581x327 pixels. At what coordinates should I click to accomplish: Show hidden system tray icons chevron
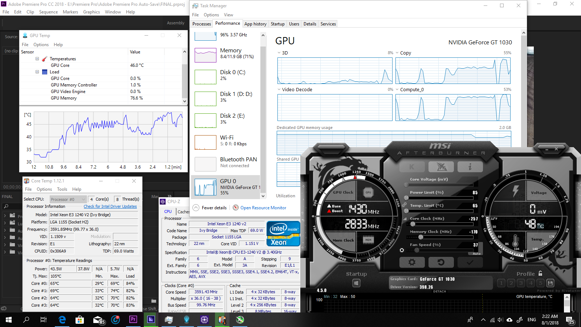[x=483, y=320]
